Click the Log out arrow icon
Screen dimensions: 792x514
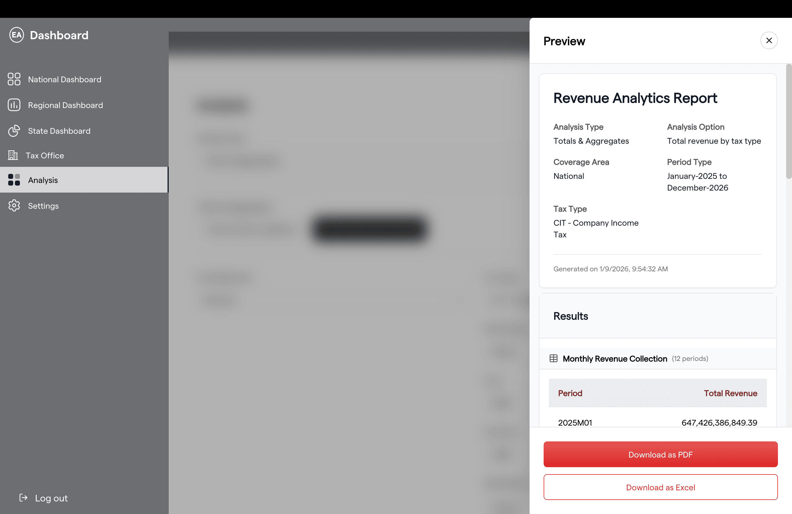coord(23,498)
